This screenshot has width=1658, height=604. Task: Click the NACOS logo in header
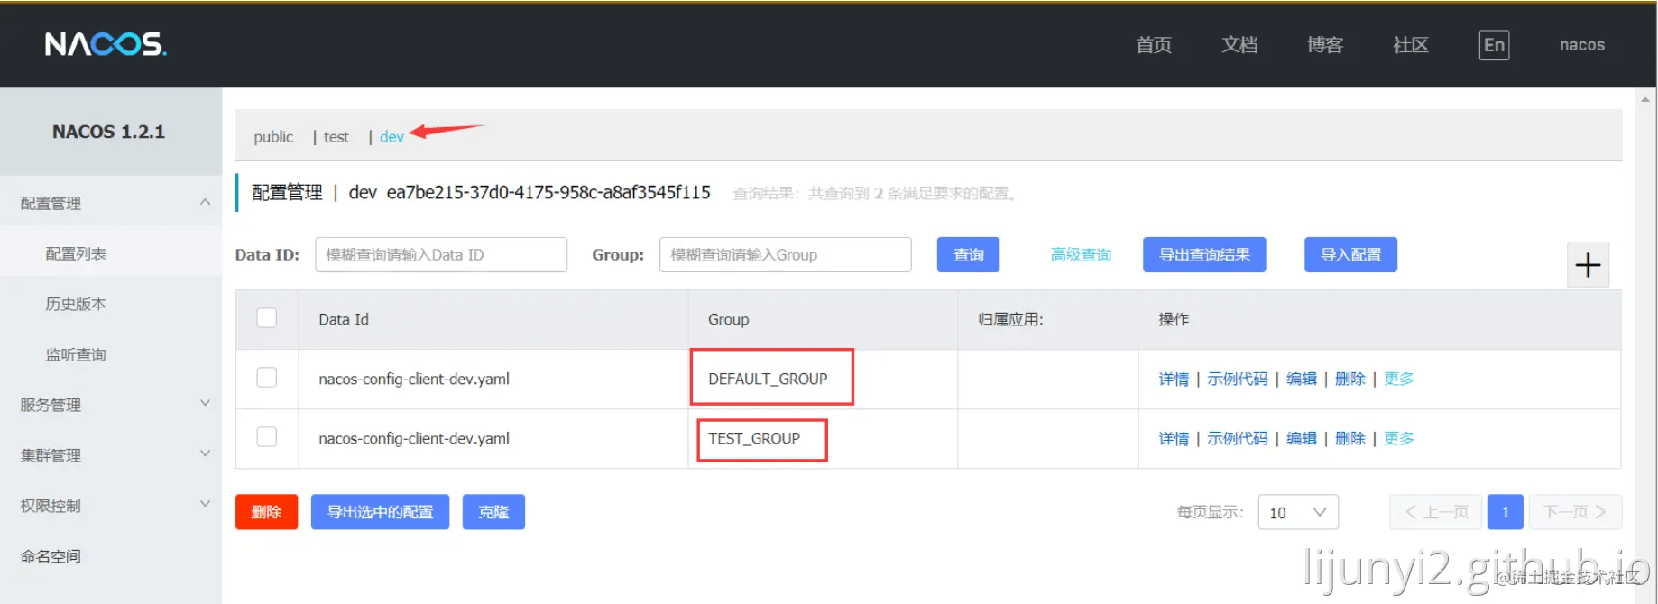click(x=106, y=44)
